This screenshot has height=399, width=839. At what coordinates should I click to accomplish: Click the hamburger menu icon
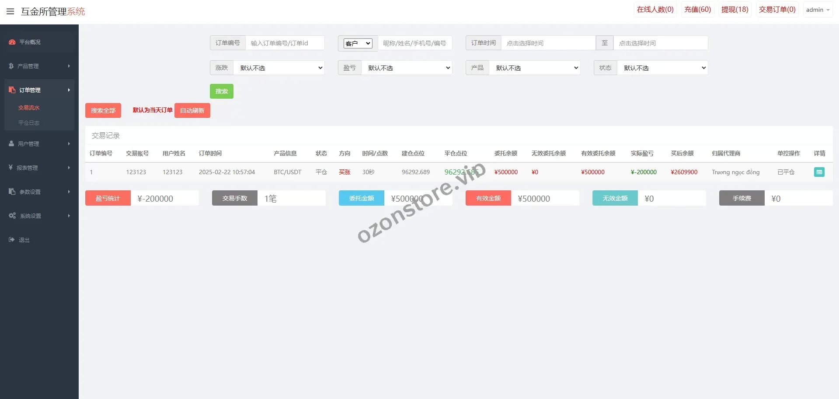click(x=10, y=11)
